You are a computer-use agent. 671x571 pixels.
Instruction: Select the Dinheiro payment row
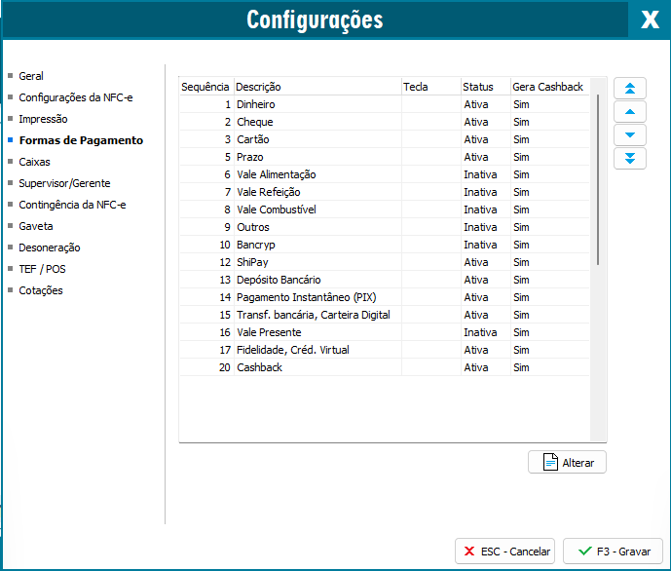[x=256, y=104]
